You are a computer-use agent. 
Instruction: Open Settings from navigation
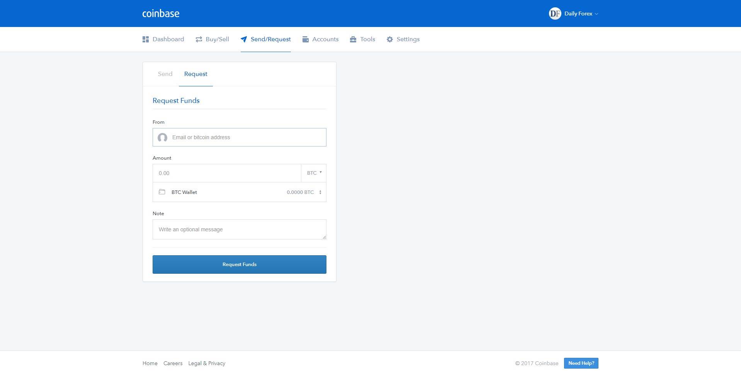pyautogui.click(x=403, y=39)
